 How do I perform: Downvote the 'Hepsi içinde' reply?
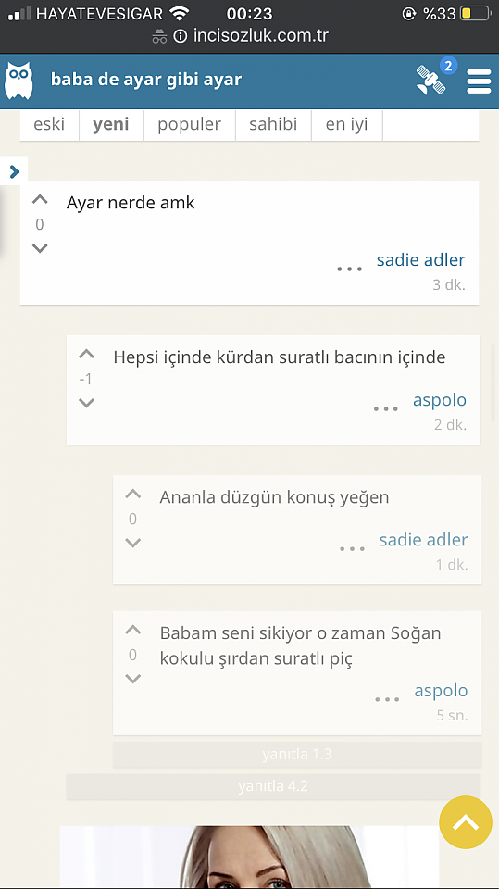click(x=86, y=403)
